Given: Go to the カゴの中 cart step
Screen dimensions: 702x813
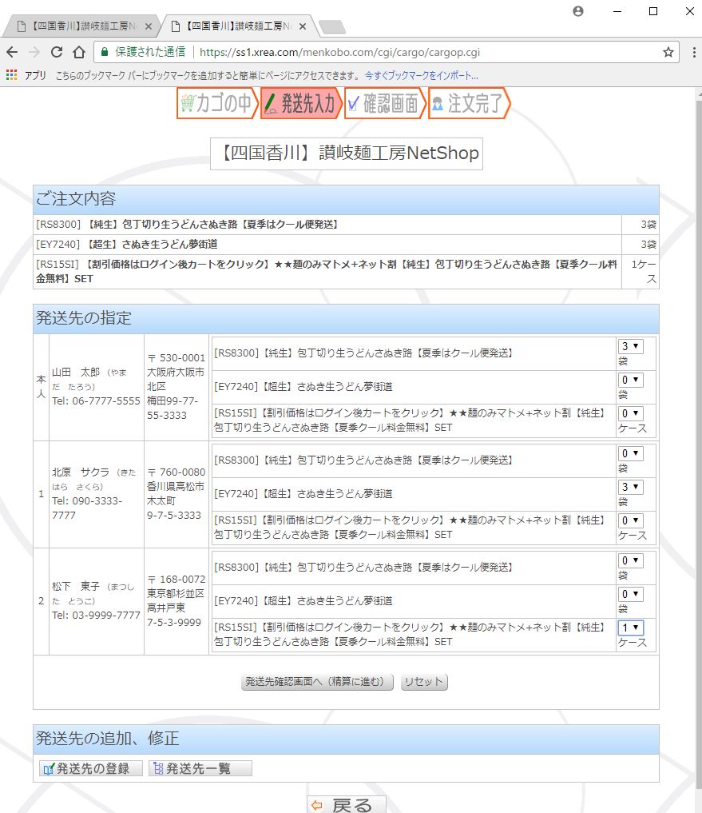Looking at the screenshot, I should click(217, 103).
